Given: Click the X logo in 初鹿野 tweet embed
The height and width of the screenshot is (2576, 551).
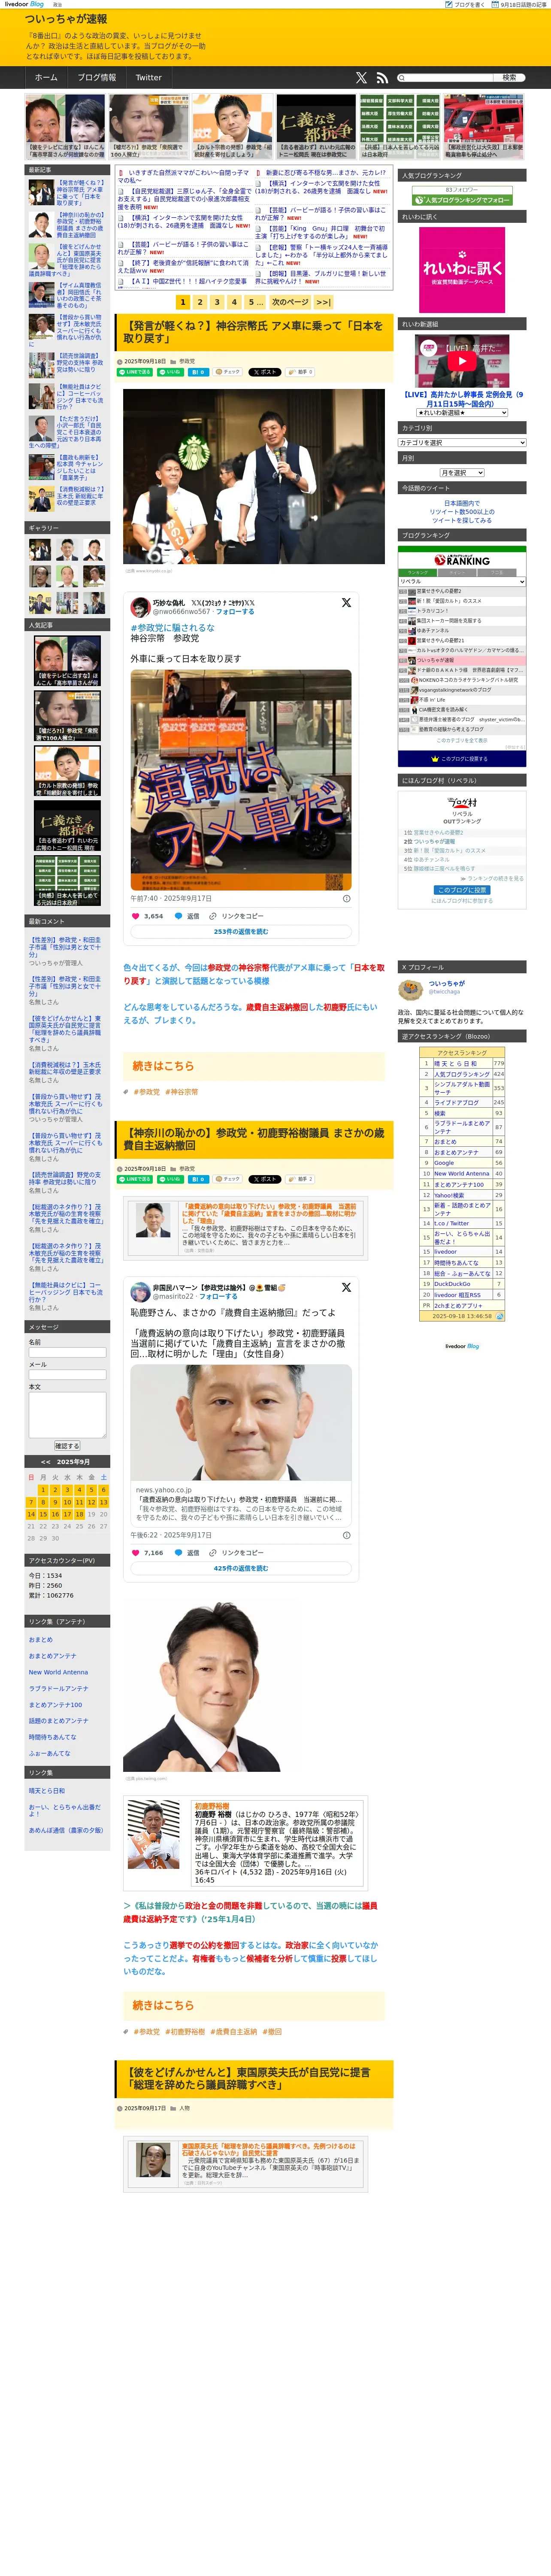Looking at the screenshot, I should point(346,1287).
